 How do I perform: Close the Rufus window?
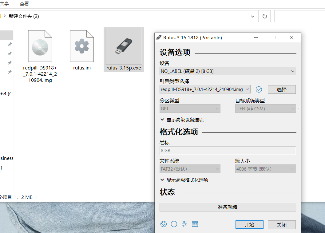[292, 38]
